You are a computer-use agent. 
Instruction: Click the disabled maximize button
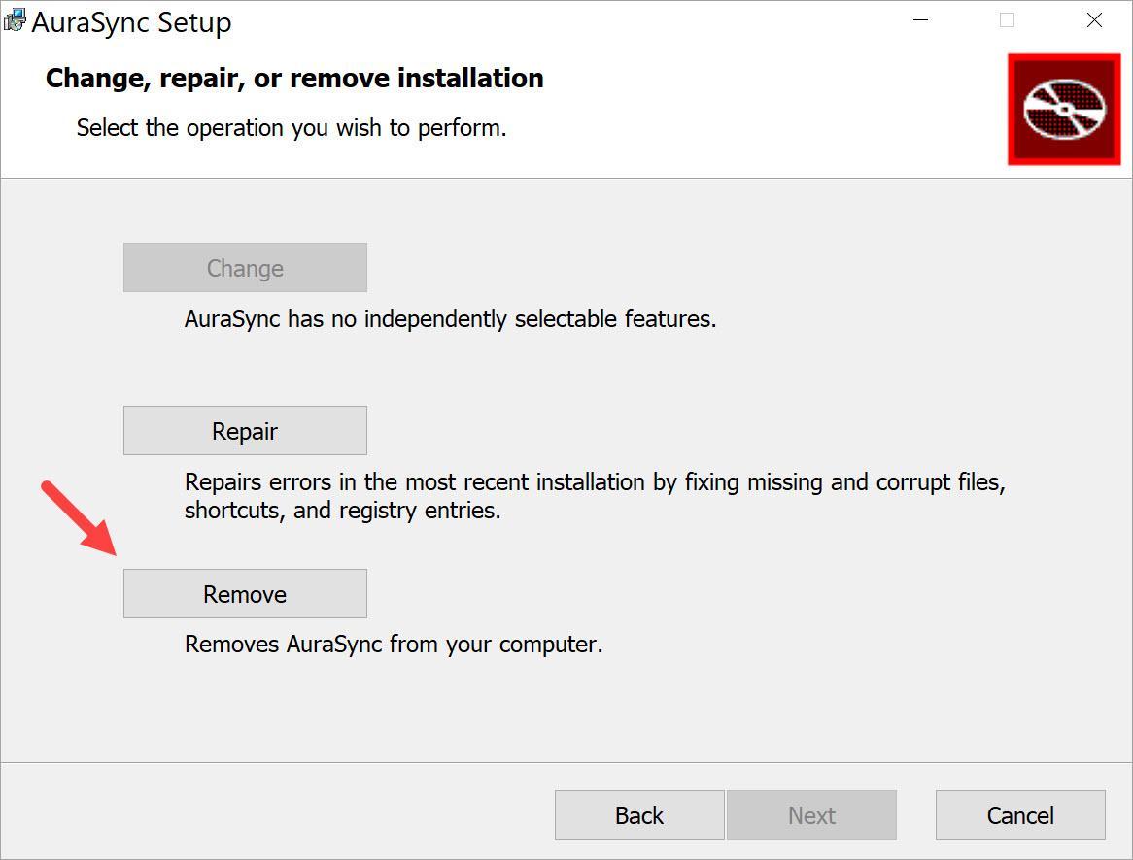1007,20
